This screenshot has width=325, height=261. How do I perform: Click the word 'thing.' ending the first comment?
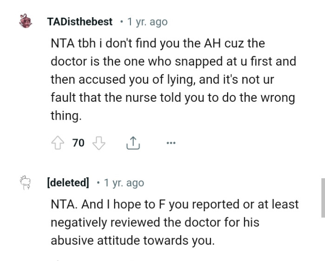pyautogui.click(x=66, y=116)
